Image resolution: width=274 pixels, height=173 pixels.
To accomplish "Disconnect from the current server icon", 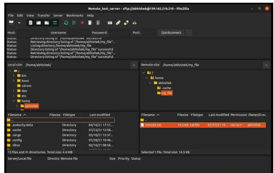I will click(90, 23).
